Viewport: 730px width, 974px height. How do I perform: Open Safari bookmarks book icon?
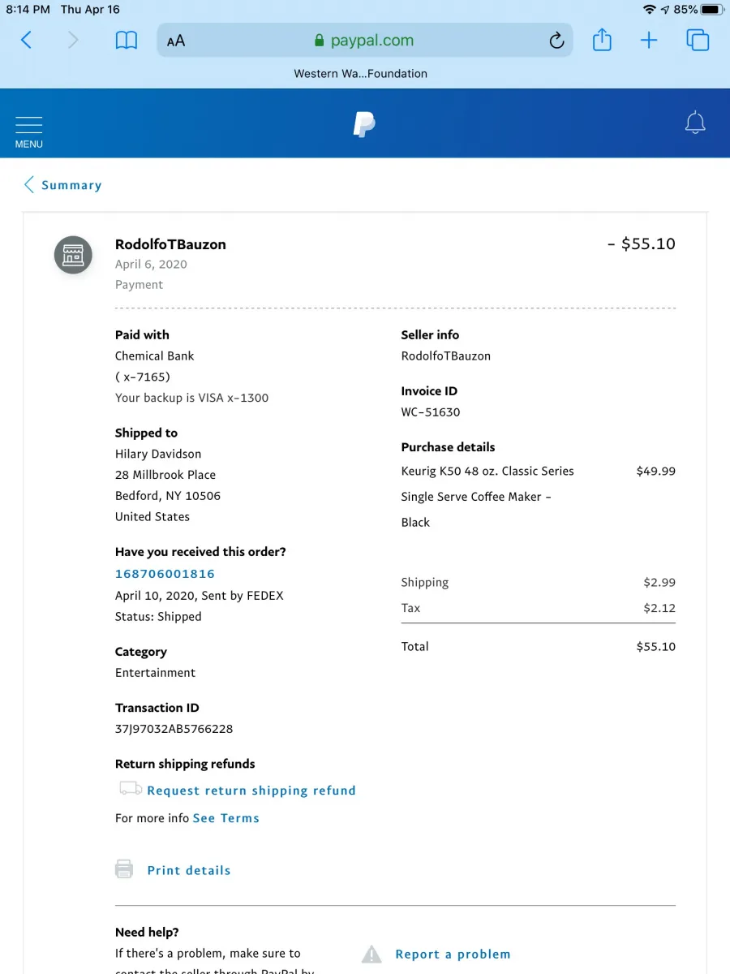coord(127,41)
